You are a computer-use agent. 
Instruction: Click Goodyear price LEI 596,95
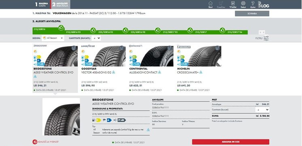[x=88, y=85]
